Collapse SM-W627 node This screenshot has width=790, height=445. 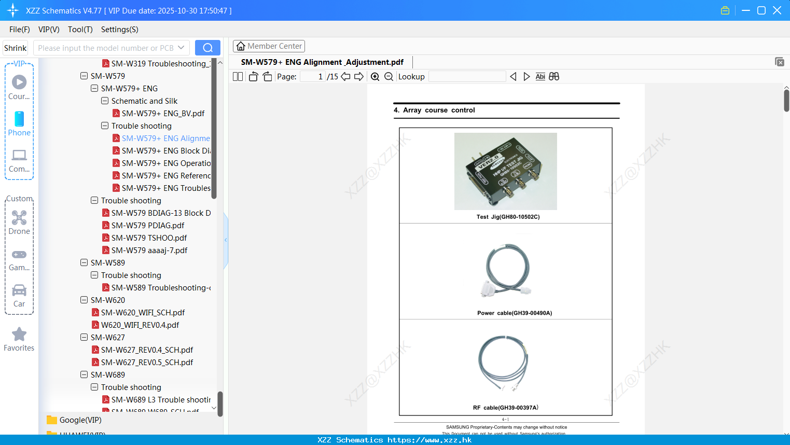click(x=84, y=337)
